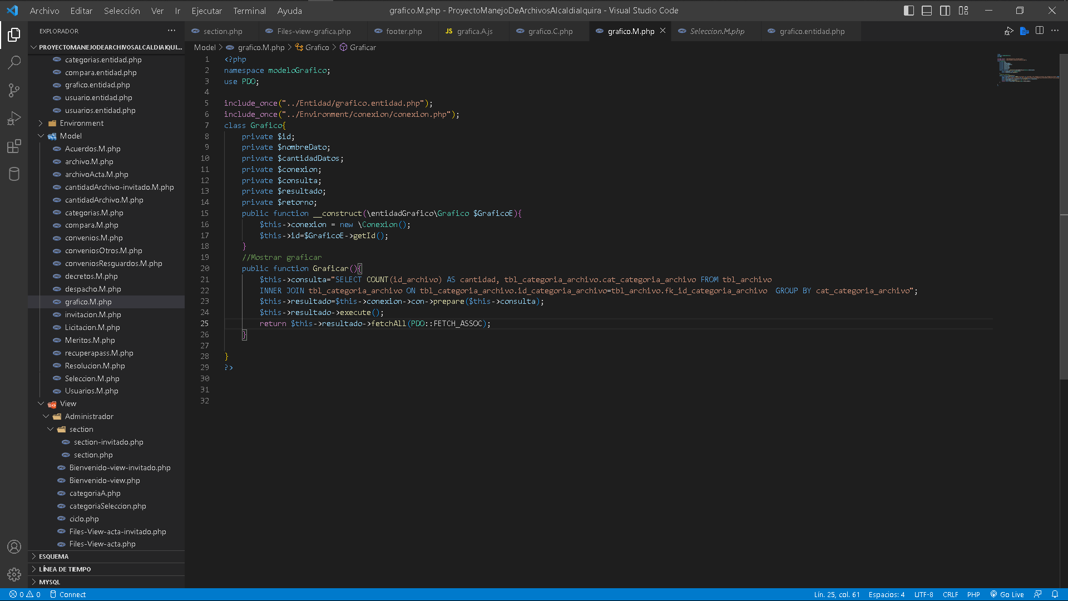Switch to the grafica.A.js tab
The width and height of the screenshot is (1068, 601).
point(474,31)
